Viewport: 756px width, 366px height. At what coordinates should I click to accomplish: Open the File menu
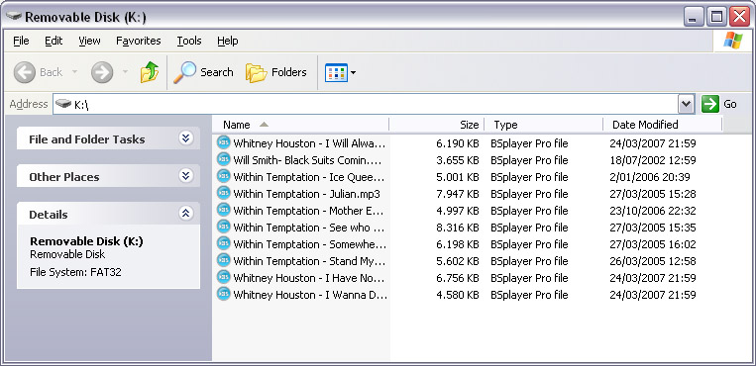21,41
